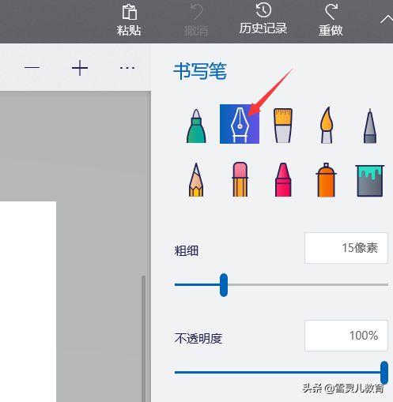This screenshot has width=393, height=402.
Task: Click the white drawing canvas
Action: point(28,302)
